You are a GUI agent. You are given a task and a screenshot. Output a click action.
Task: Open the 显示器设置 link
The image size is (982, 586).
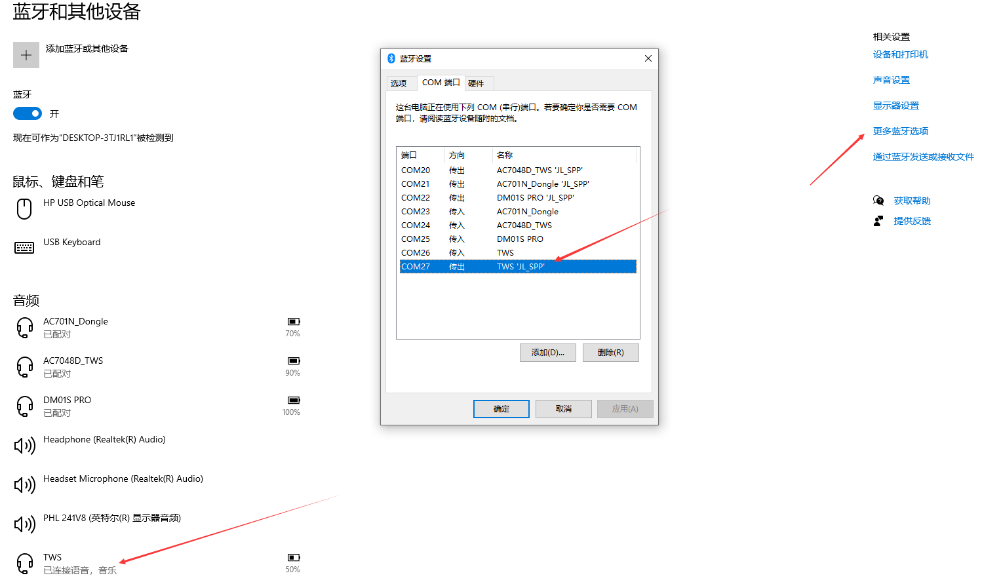[x=896, y=106]
